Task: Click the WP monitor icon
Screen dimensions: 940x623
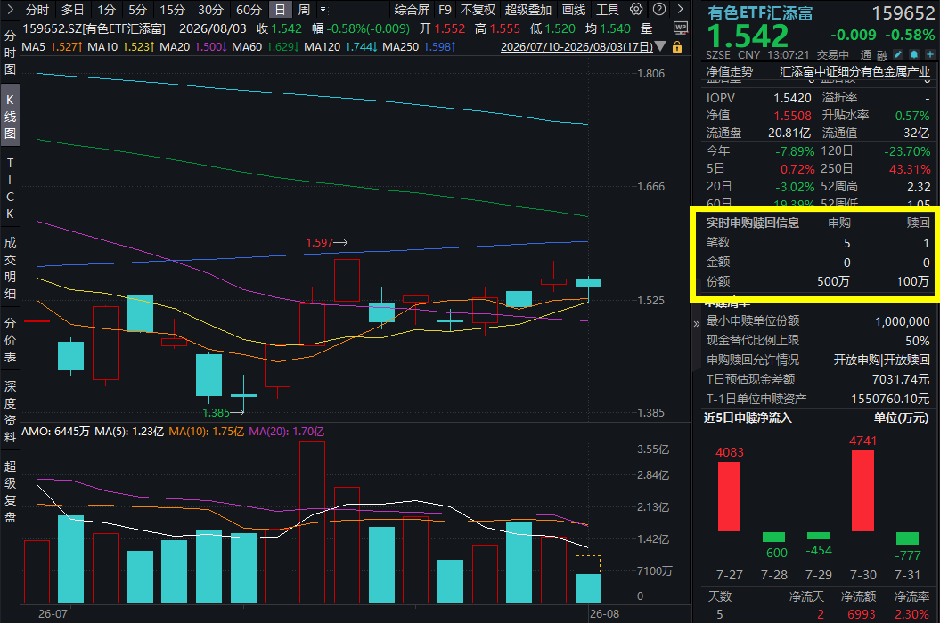Action: point(681,28)
